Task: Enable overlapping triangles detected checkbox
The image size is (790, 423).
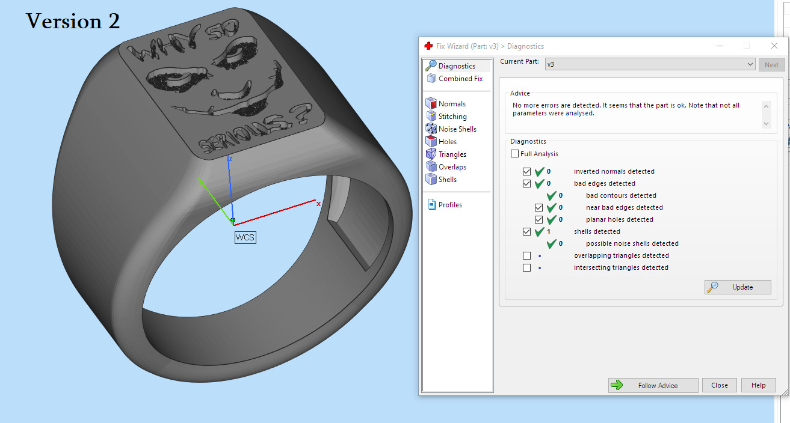Action: 527,256
